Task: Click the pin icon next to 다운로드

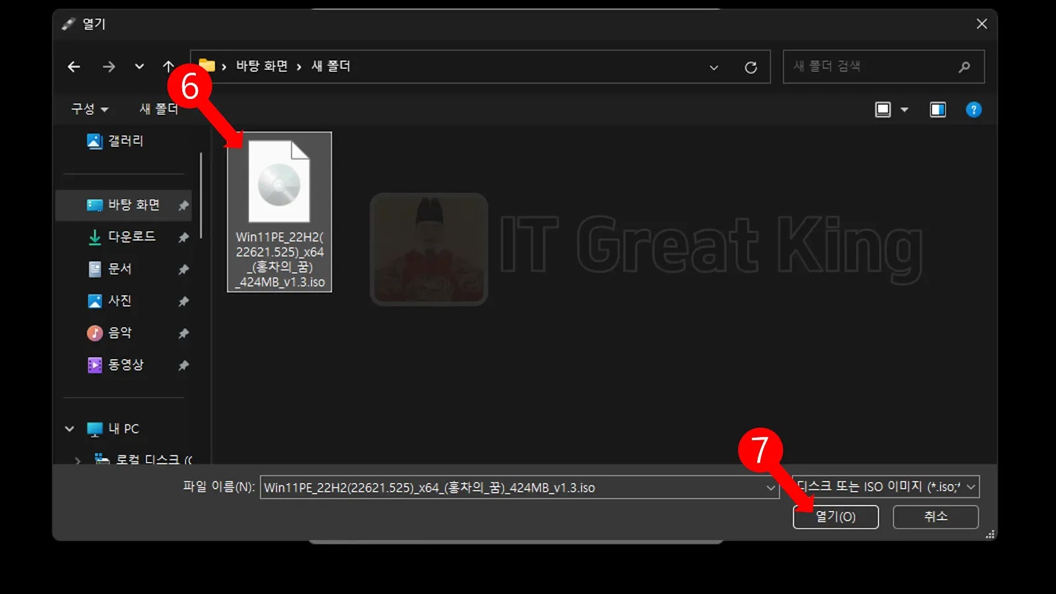Action: tap(183, 237)
